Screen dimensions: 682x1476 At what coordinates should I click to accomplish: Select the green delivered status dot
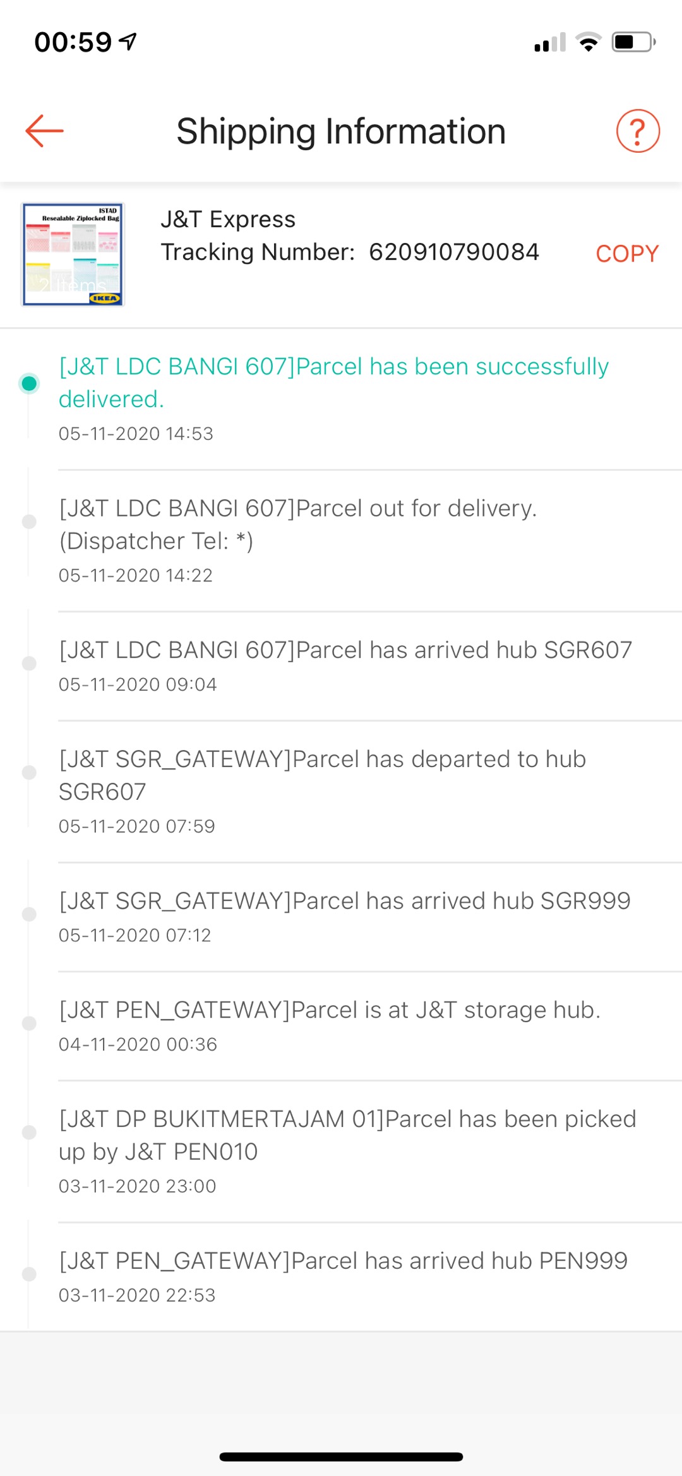tap(29, 383)
